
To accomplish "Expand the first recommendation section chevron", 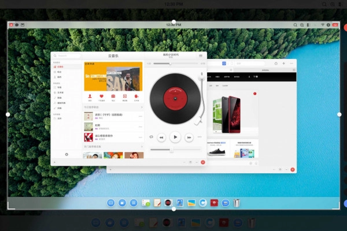I will coord(142,107).
